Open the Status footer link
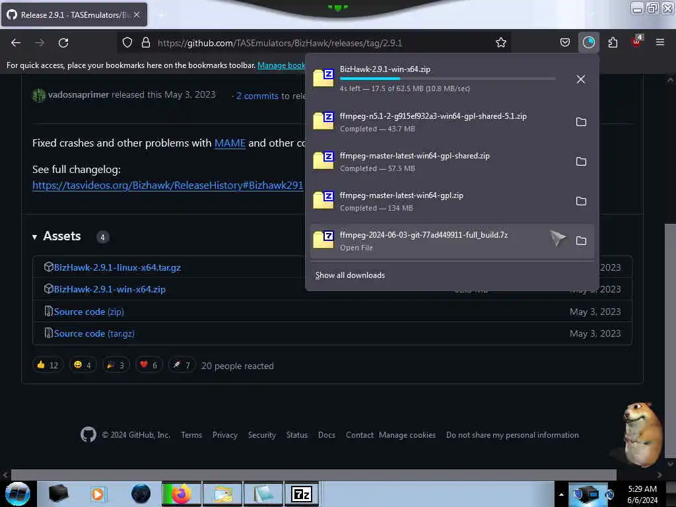Viewport: 676px width, 507px height. pyautogui.click(x=297, y=435)
